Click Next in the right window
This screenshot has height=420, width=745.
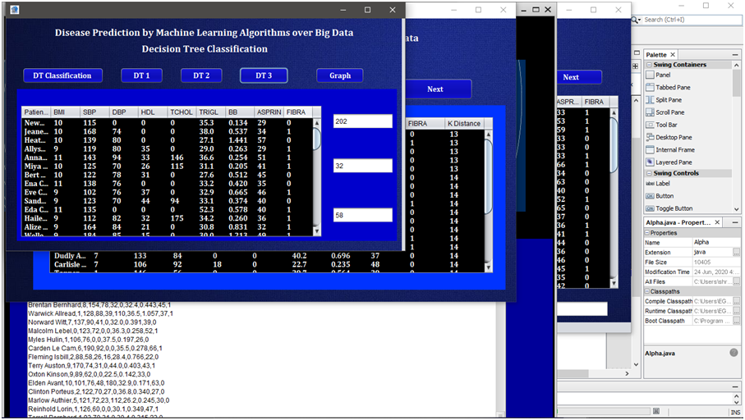tap(579, 77)
